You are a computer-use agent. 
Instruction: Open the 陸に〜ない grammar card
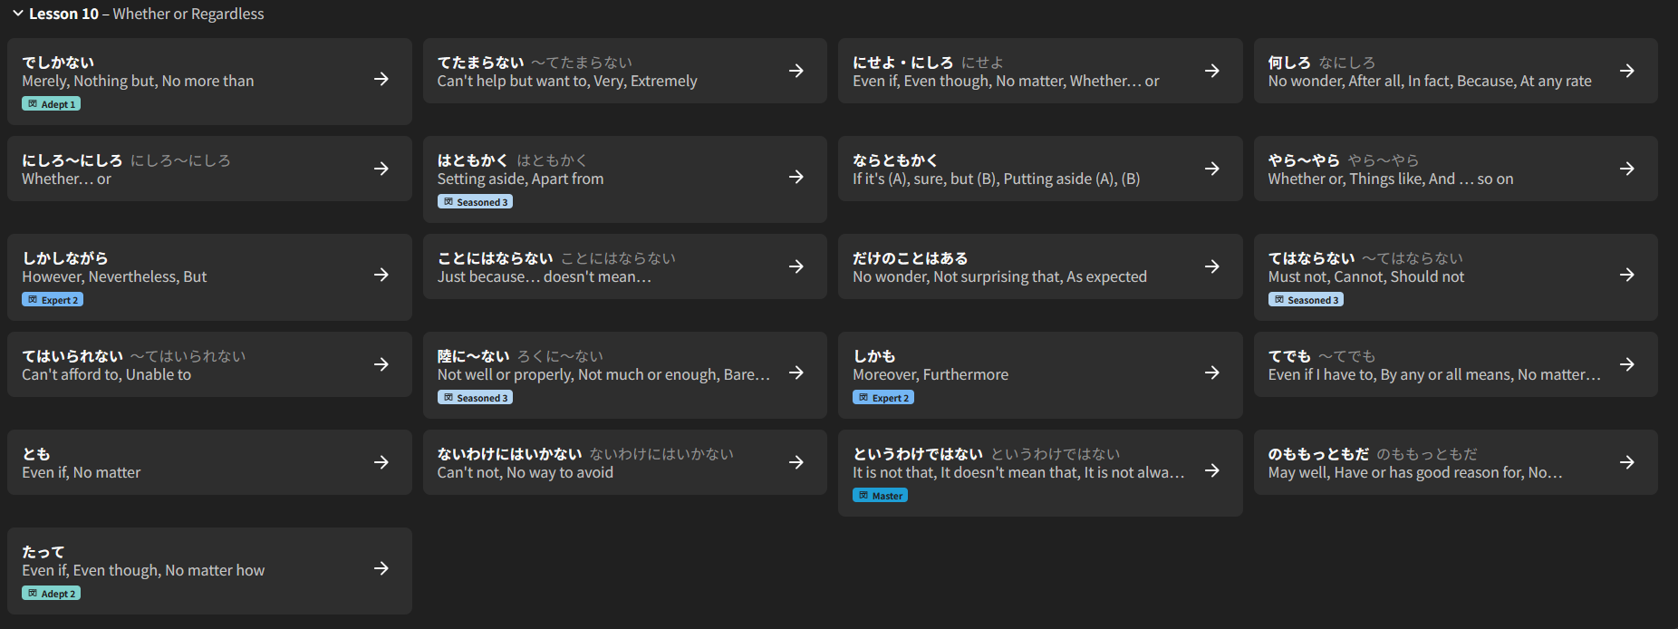(x=598, y=366)
